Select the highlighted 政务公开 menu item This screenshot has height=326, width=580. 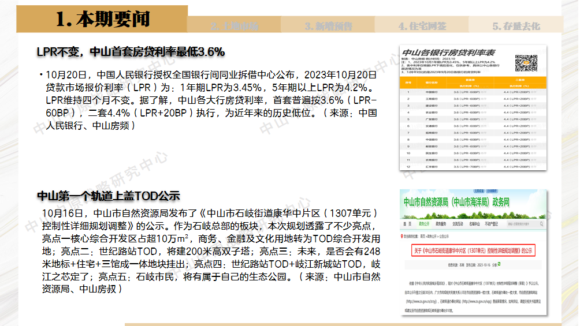click(x=425, y=223)
